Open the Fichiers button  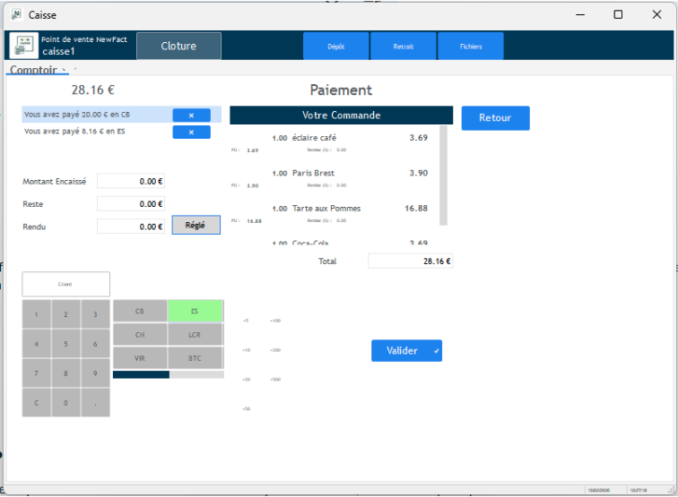point(471,47)
